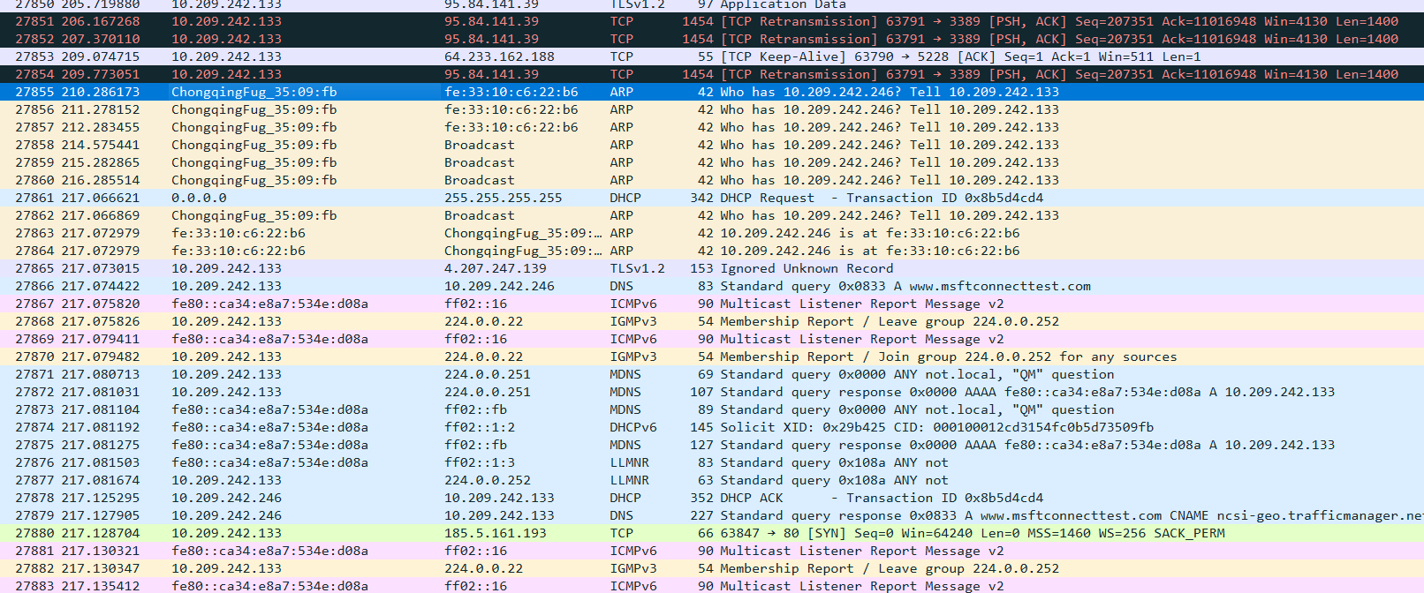Screen dimensions: 1424x593
Task: Select packet 27878 DHCP ACK row
Action: pyautogui.click(x=707, y=498)
